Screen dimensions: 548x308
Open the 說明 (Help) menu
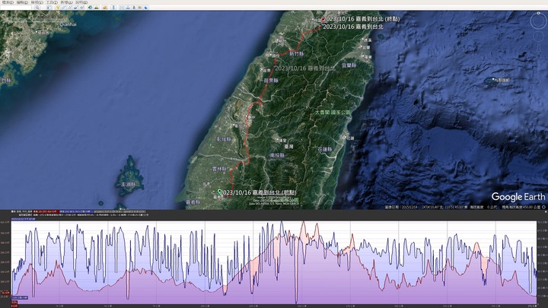81,2
